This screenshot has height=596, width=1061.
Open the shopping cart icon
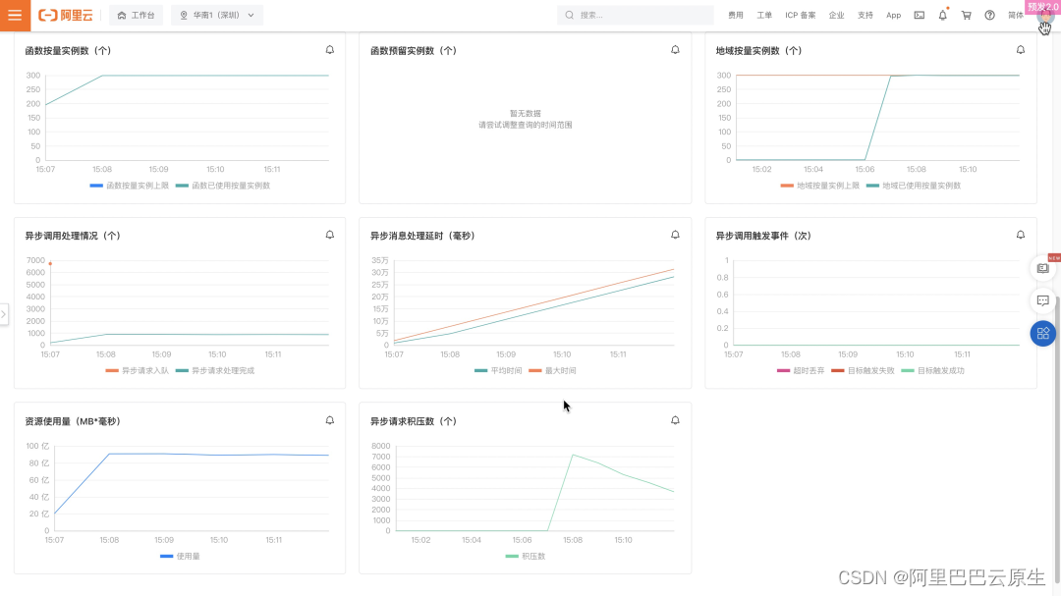tap(967, 15)
